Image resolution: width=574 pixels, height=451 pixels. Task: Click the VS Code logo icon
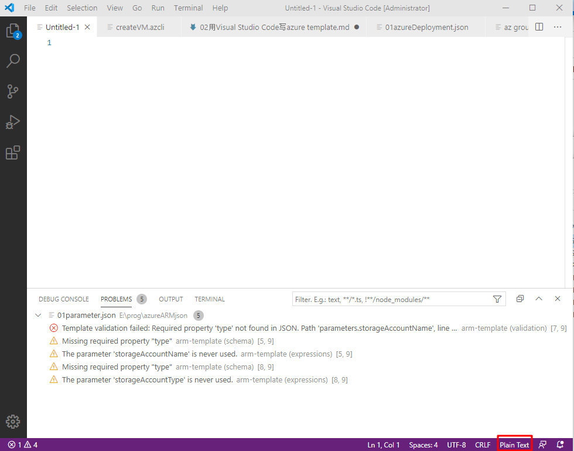click(9, 8)
